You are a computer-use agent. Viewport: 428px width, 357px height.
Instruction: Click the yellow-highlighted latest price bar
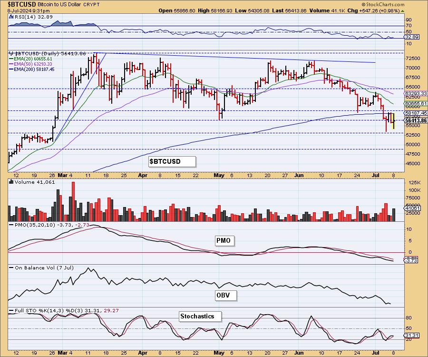pos(394,120)
